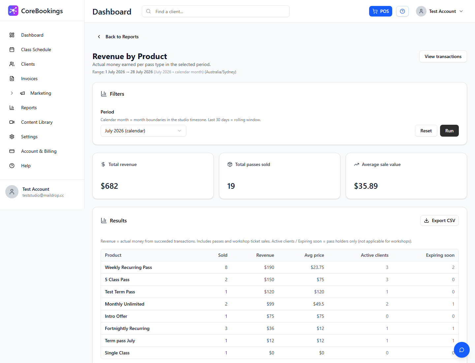Image resolution: width=475 pixels, height=363 pixels.
Task: Click the dollar icon on Total revenue
Action: (x=103, y=164)
